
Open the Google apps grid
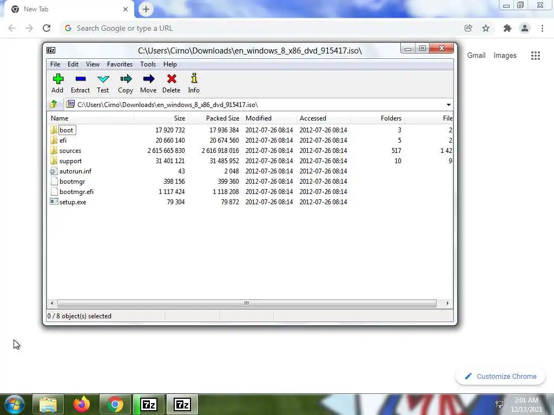pos(536,56)
